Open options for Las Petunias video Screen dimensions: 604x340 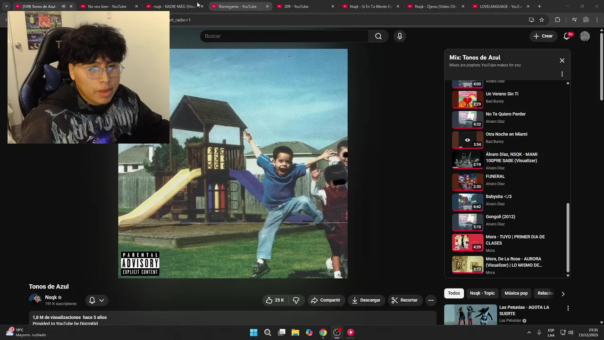(568, 308)
